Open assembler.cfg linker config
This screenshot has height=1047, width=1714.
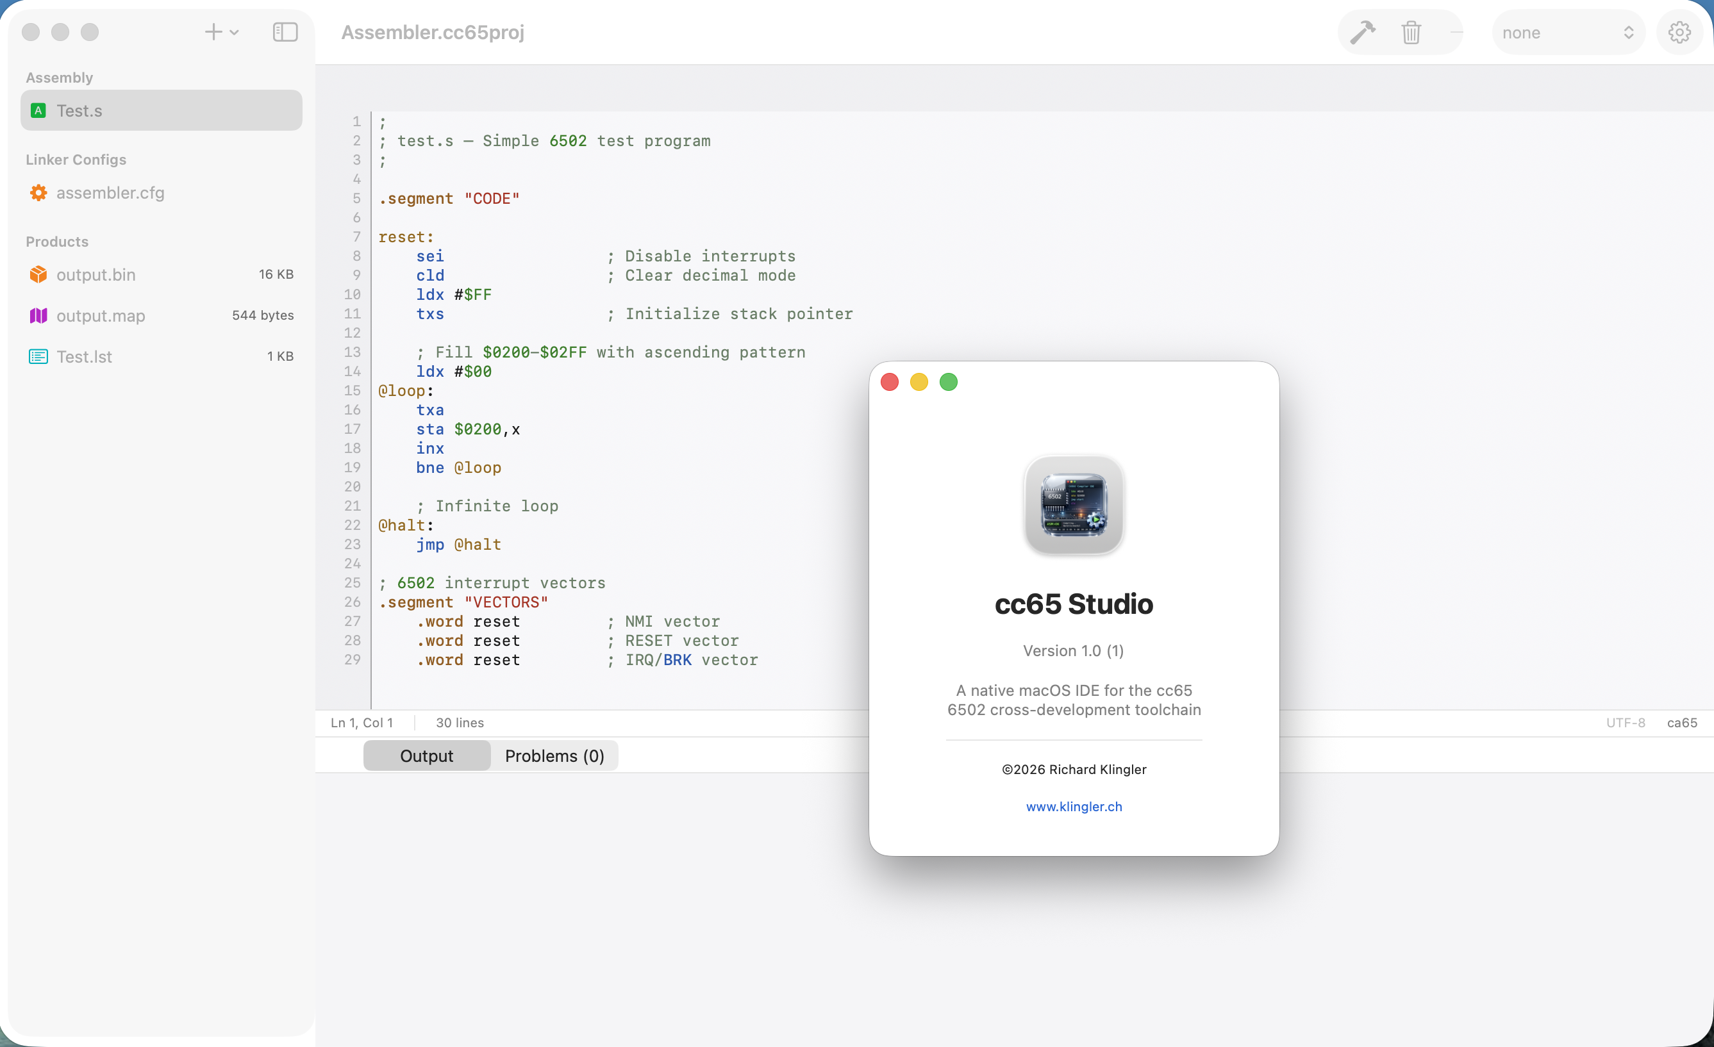pyautogui.click(x=110, y=193)
